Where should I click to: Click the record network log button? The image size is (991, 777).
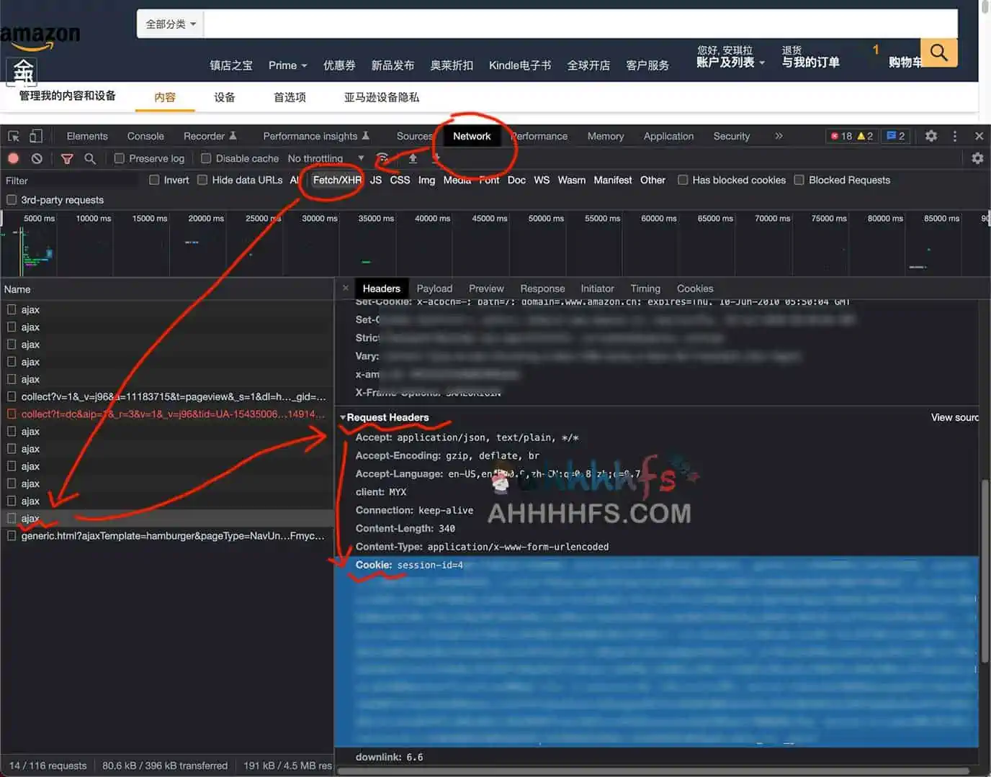(14, 158)
